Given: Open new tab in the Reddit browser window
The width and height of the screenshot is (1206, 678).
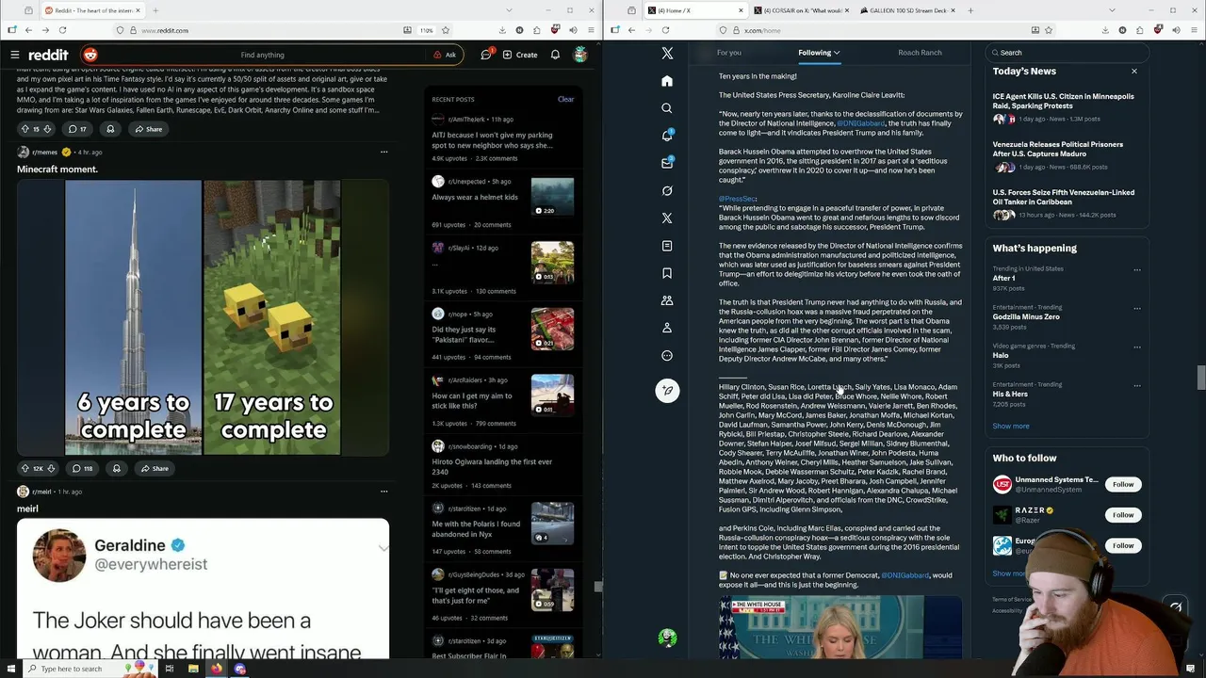Looking at the screenshot, I should (x=155, y=10).
